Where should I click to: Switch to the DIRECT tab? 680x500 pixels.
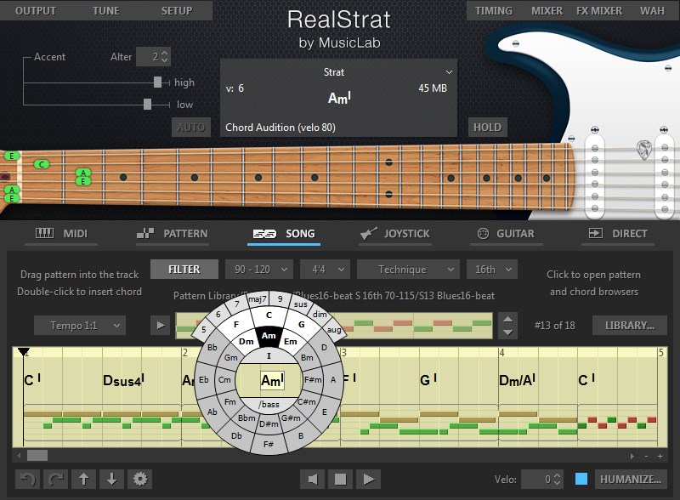618,234
